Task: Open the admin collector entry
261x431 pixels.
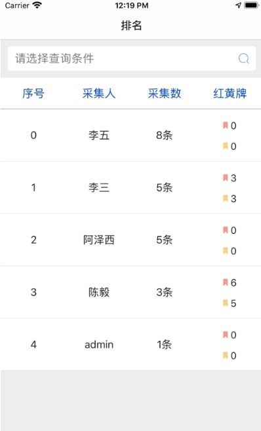Action: click(x=99, y=345)
